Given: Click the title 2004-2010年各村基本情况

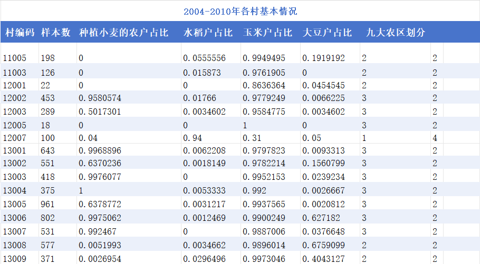Looking at the screenshot, I should point(241,11).
